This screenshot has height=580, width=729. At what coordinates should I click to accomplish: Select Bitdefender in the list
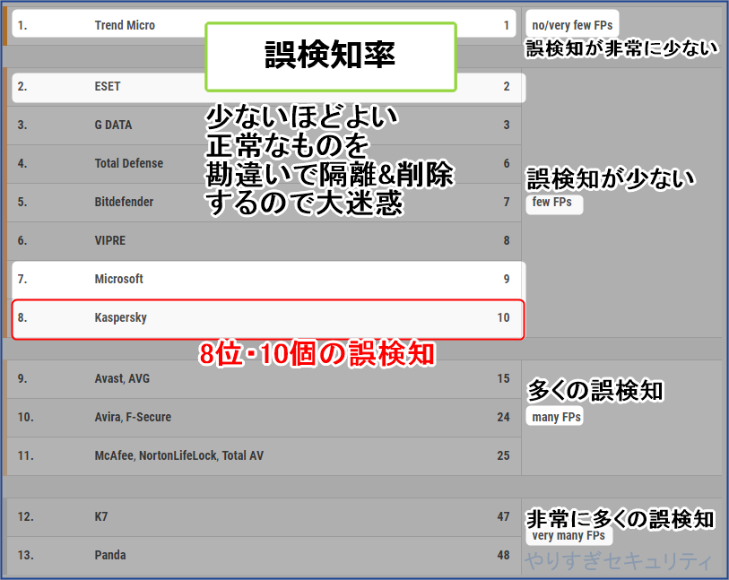point(124,203)
